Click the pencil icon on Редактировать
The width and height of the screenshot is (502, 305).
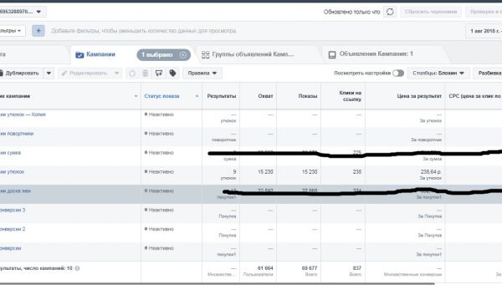click(64, 74)
